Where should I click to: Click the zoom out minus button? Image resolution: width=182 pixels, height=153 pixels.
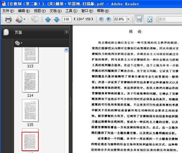tap(102, 19)
